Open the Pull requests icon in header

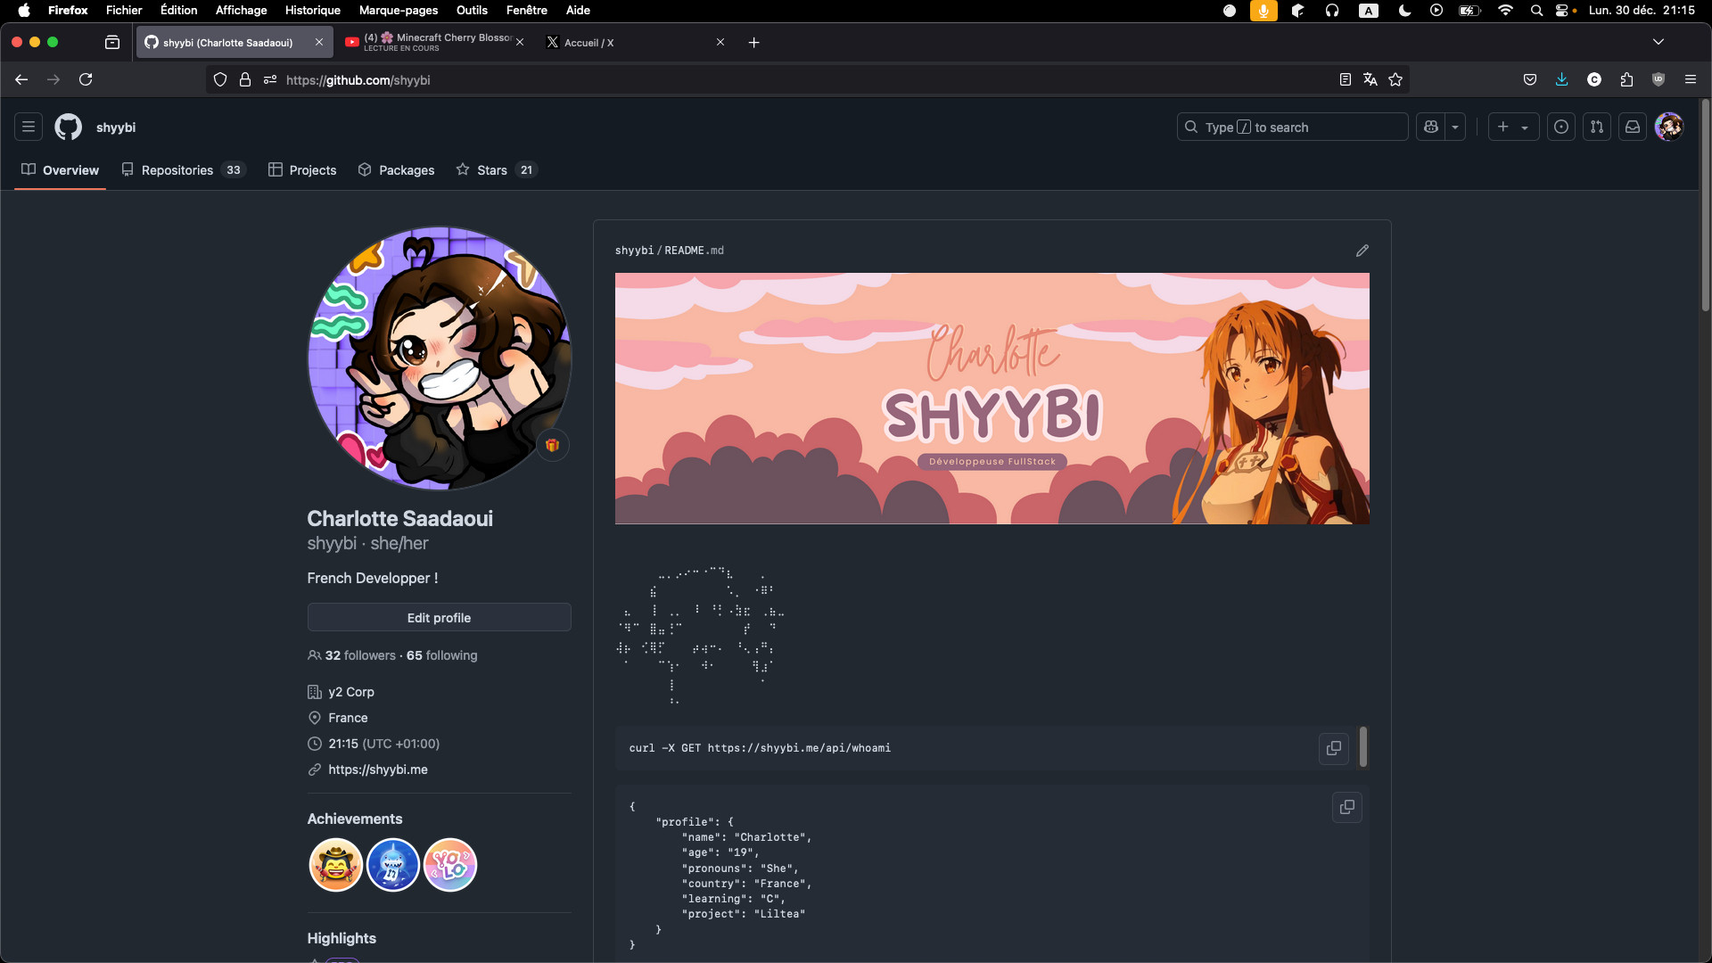1597,127
